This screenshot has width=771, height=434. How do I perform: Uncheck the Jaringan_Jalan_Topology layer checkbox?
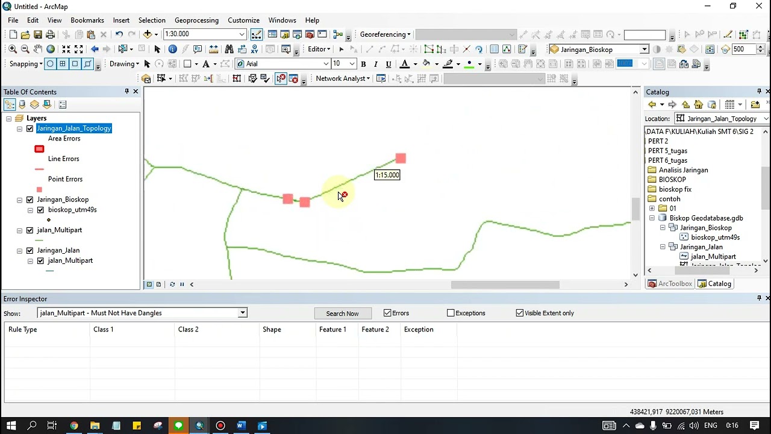pyautogui.click(x=30, y=128)
